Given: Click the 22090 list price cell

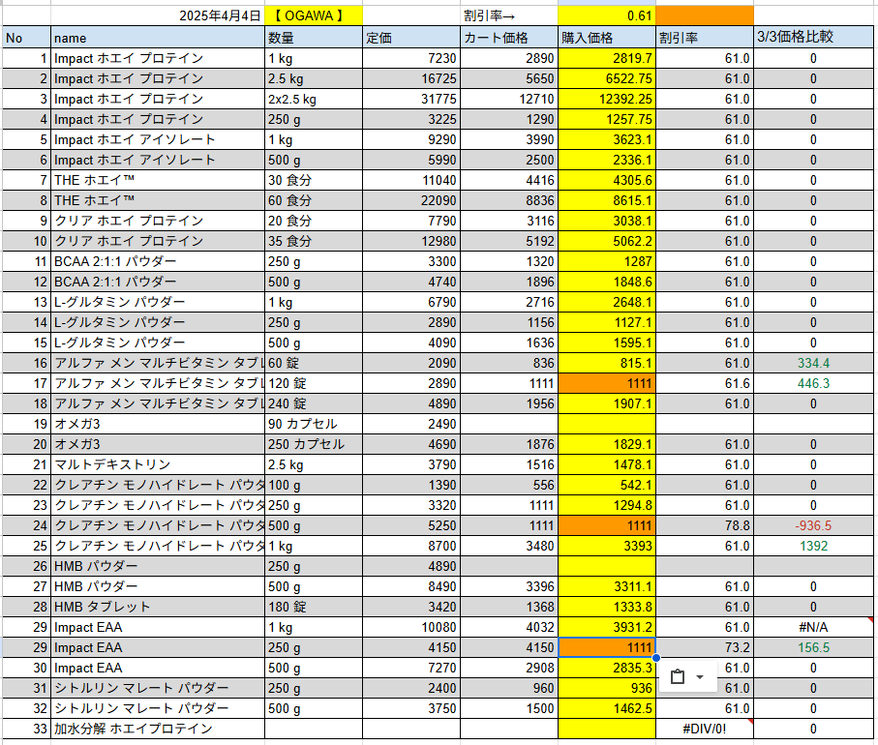Looking at the screenshot, I should click(411, 200).
